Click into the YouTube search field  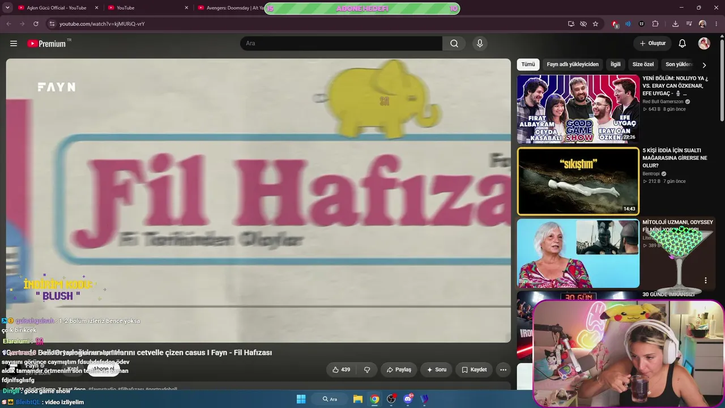341,44
